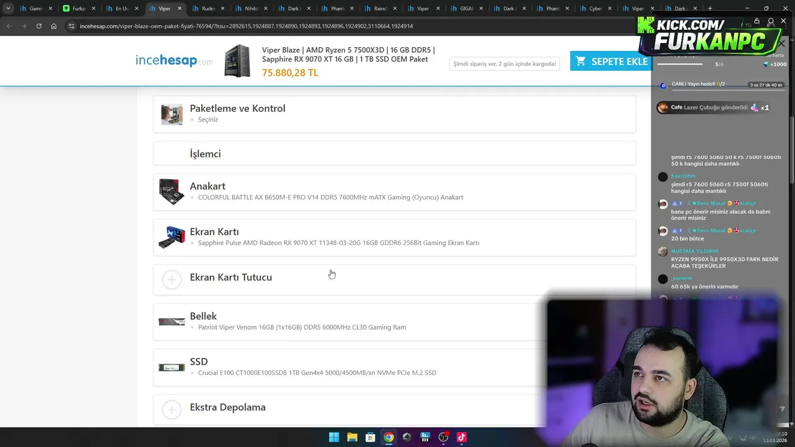The height and width of the screenshot is (447, 795).
Task: Go forward with the browser forward arrow
Action: tap(24, 26)
